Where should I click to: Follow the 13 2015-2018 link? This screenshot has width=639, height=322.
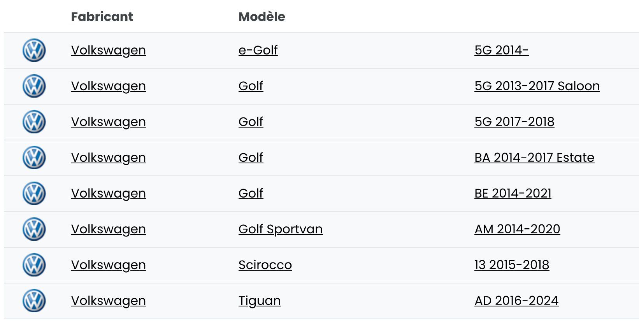[x=512, y=265]
